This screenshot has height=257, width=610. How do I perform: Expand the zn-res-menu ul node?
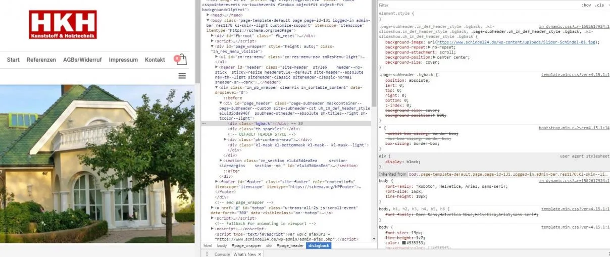pyautogui.click(x=217, y=57)
